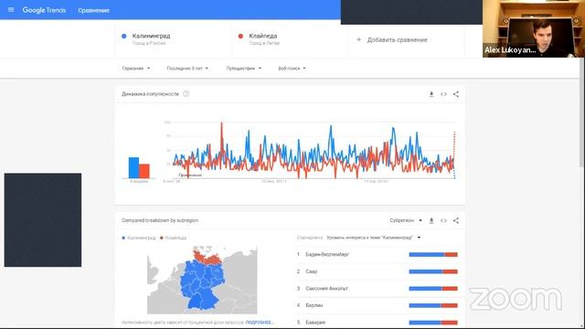Image resolution: width=585 pixels, height=329 pixels.
Task: Click Добавить сравнение to add a term
Action: point(397,40)
